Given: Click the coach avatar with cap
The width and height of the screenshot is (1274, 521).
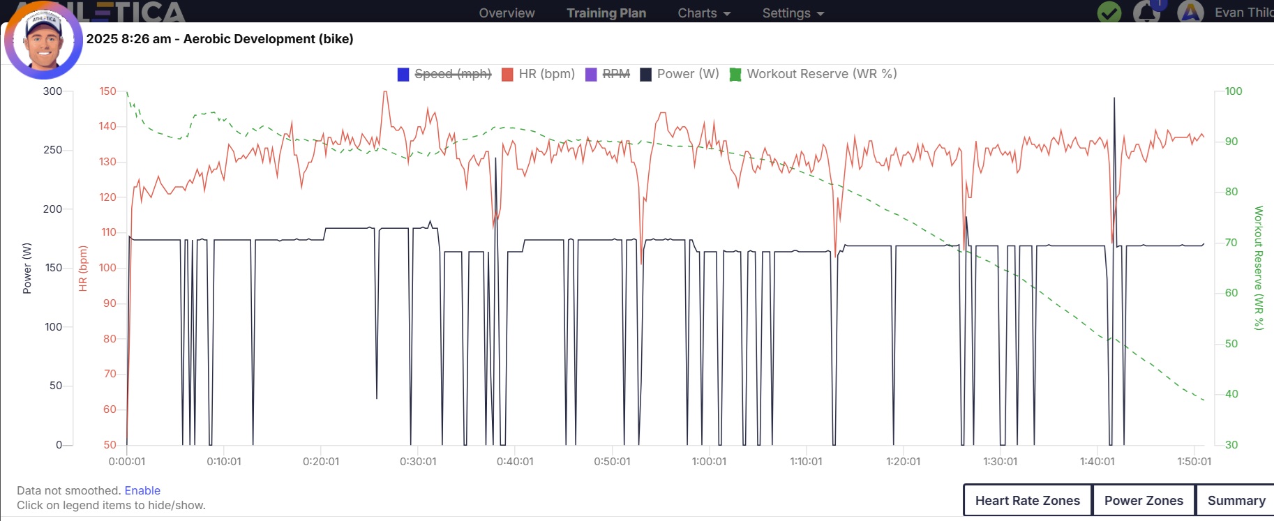Looking at the screenshot, I should pyautogui.click(x=43, y=42).
